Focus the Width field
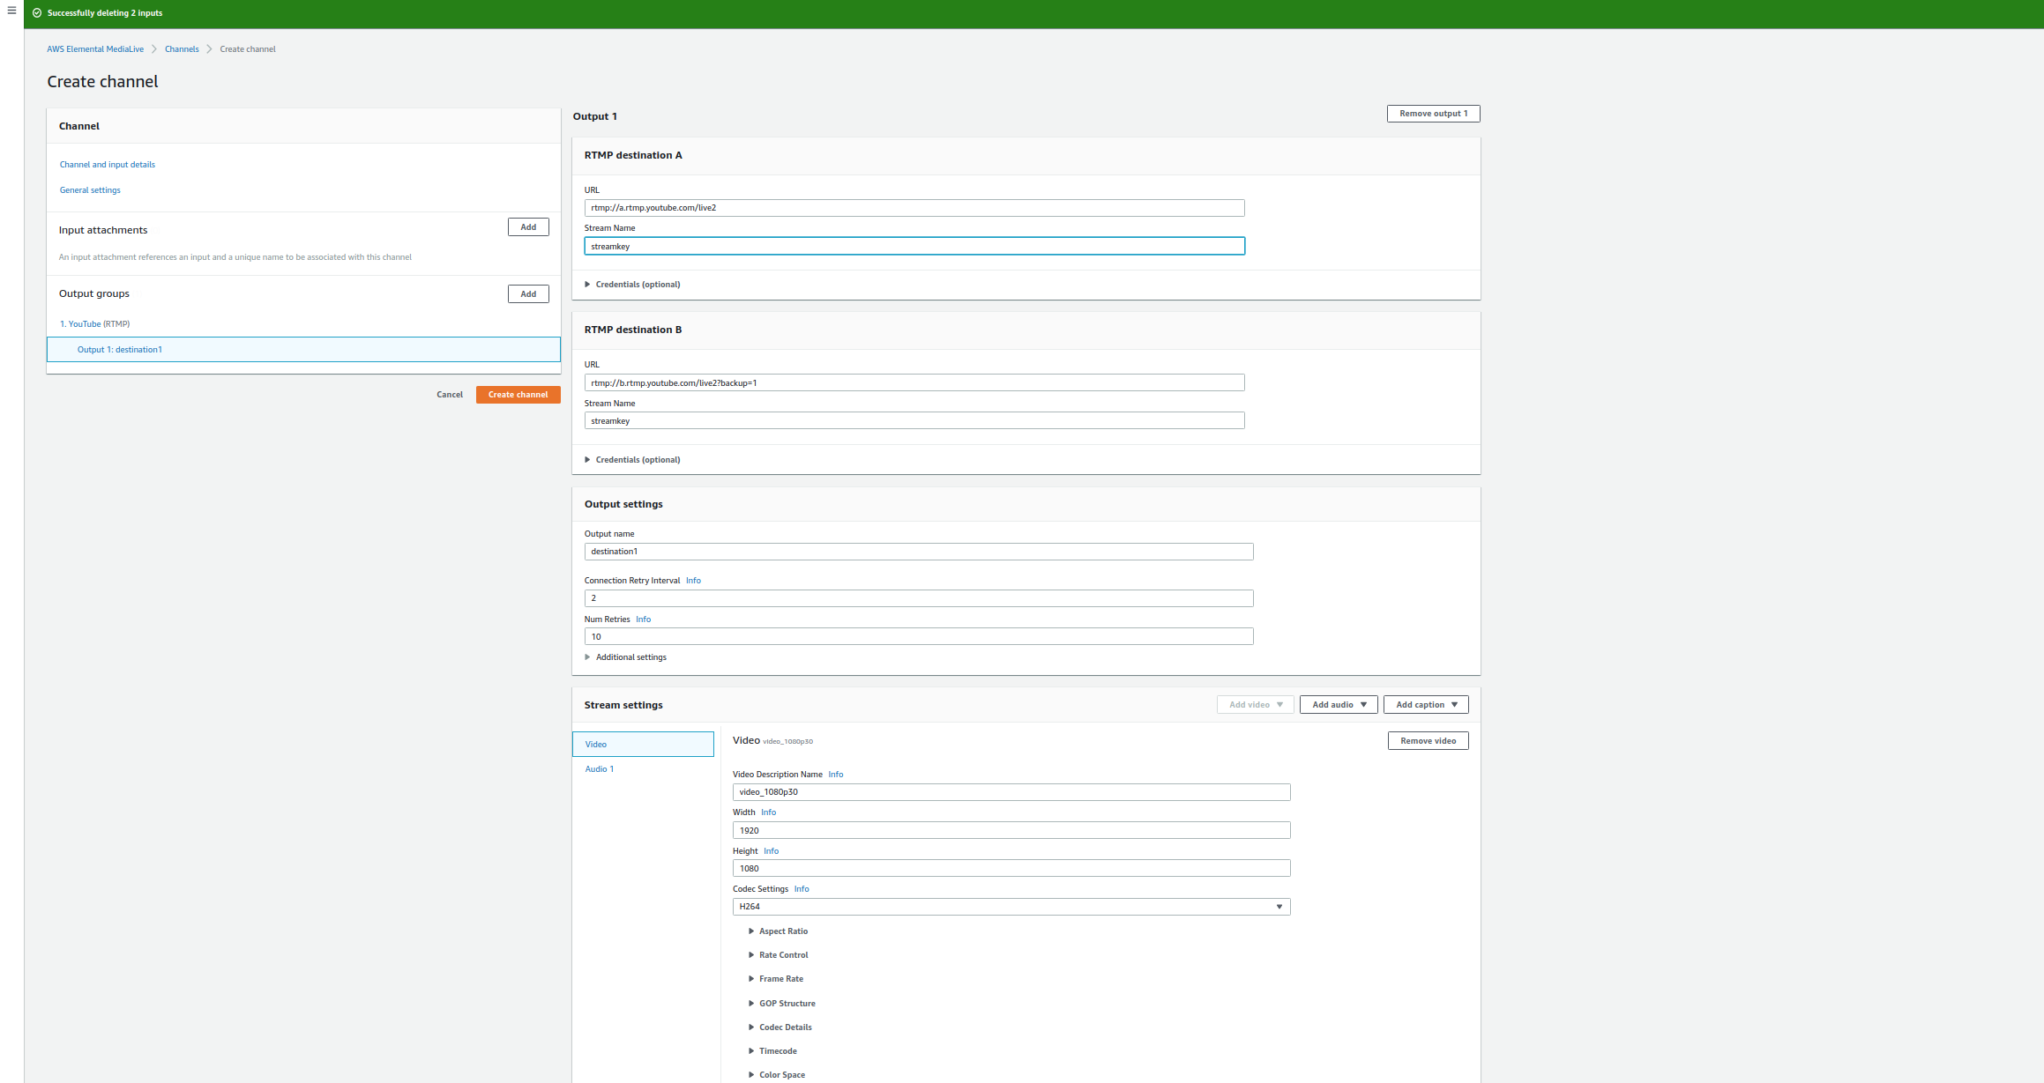The height and width of the screenshot is (1083, 2044). point(1011,831)
